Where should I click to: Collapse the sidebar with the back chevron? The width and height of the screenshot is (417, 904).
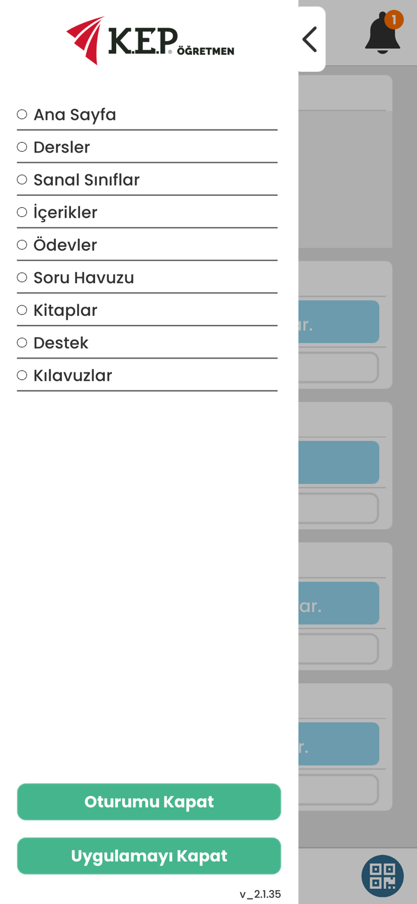coord(309,39)
